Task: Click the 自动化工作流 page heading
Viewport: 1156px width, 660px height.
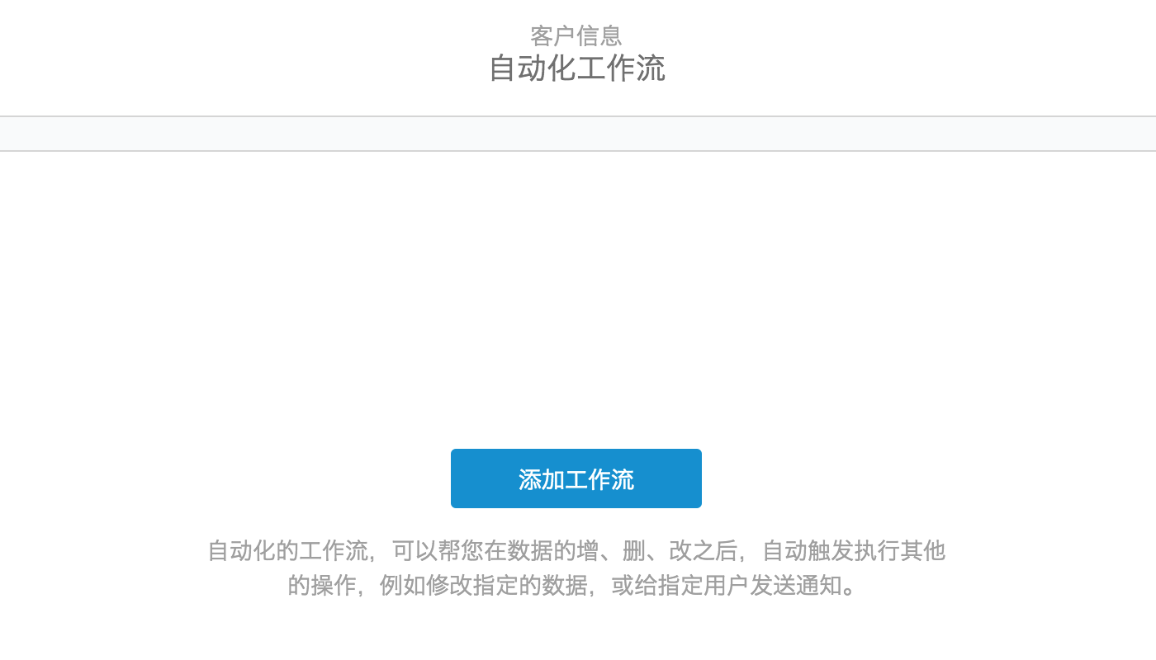Action: click(x=576, y=68)
